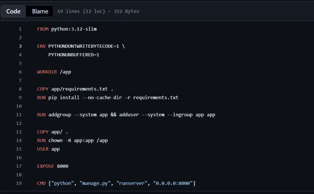Click line number 11
This screenshot has width=314, height=194.
tap(19, 115)
